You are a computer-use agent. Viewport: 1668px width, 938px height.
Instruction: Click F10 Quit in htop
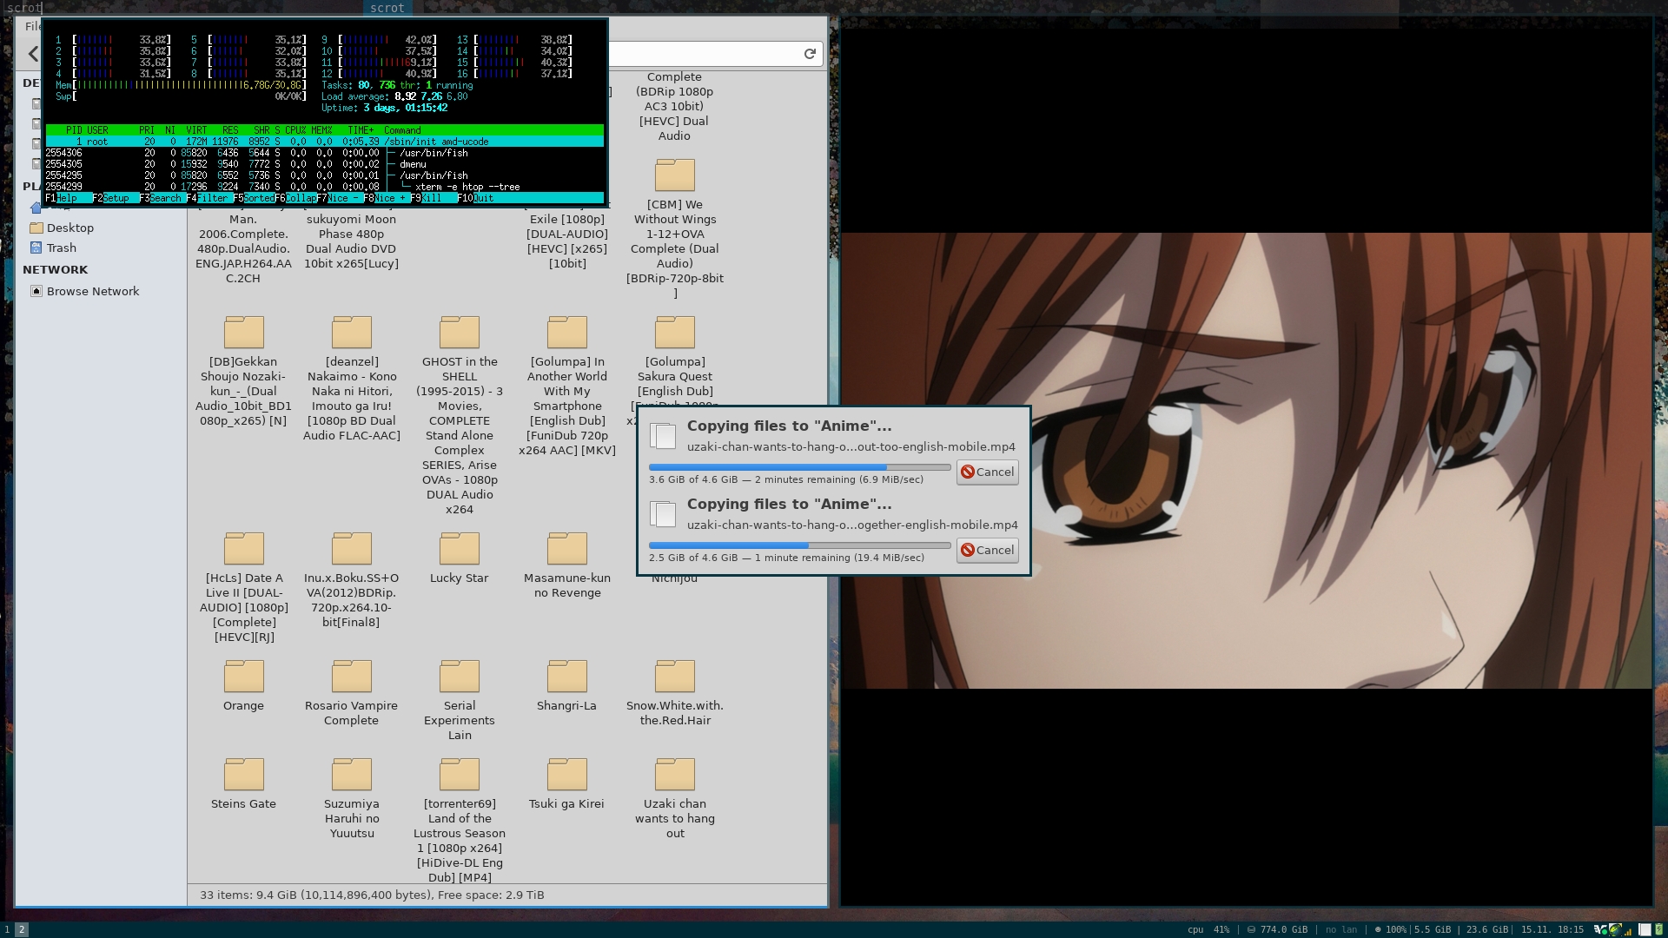point(476,198)
